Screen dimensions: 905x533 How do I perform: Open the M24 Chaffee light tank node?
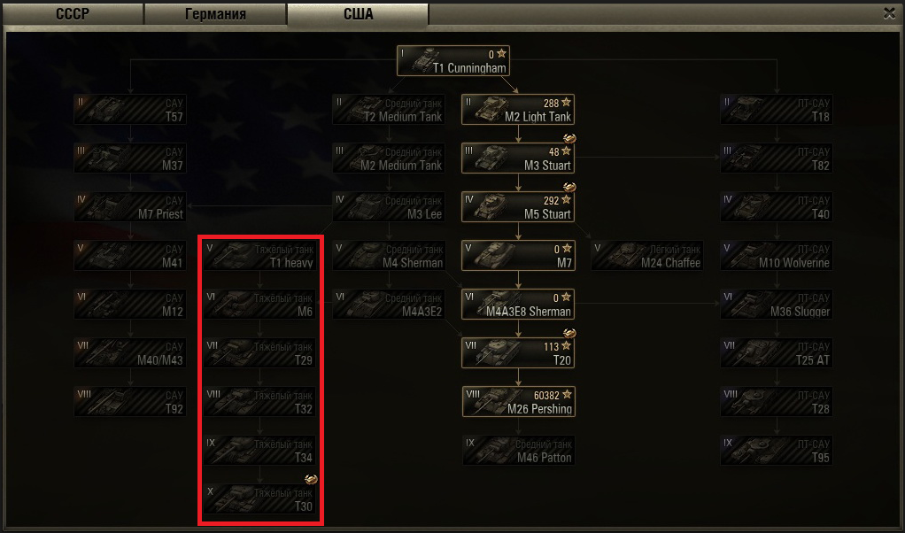tap(647, 256)
